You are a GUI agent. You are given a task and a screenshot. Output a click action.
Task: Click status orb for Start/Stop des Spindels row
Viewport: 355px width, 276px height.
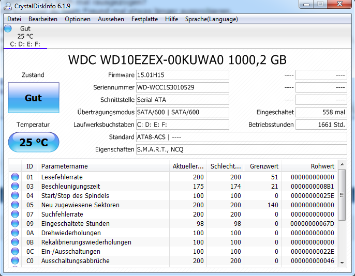(15, 195)
